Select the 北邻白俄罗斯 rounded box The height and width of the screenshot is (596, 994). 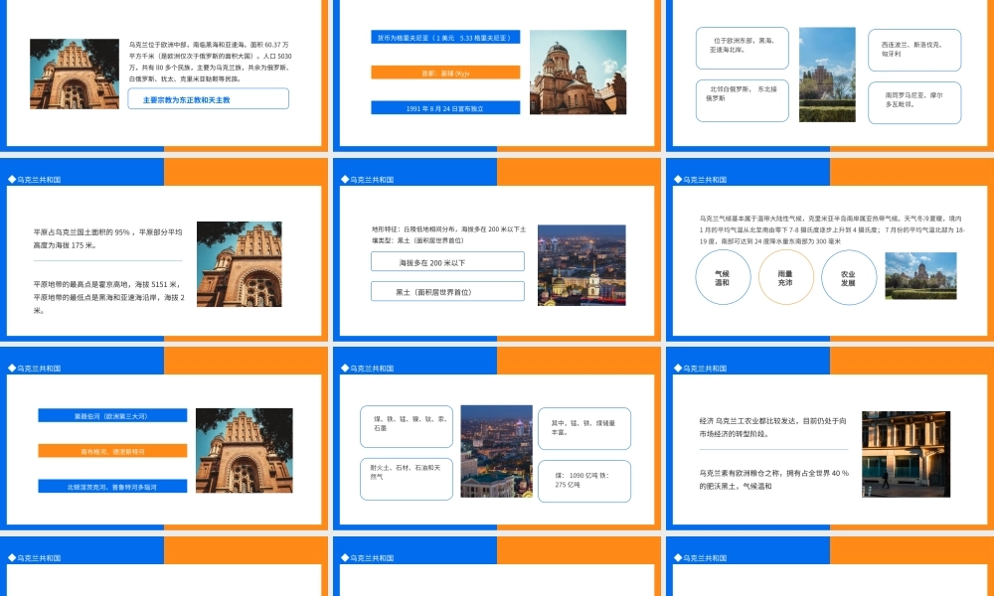pyautogui.click(x=743, y=100)
